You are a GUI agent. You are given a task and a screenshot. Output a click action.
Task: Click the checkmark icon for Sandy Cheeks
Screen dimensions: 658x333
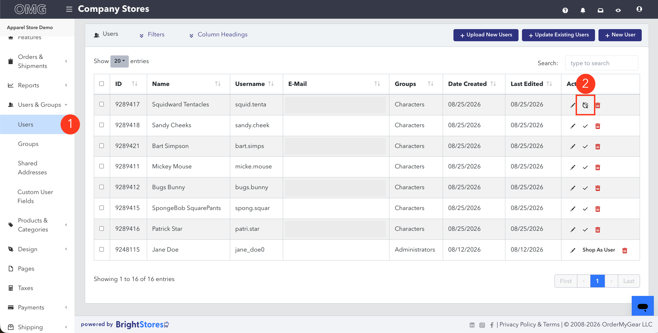pyautogui.click(x=585, y=126)
